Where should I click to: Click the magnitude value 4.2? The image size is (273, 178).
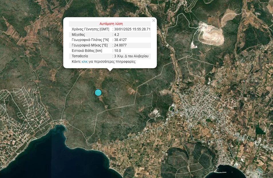coord(116,35)
